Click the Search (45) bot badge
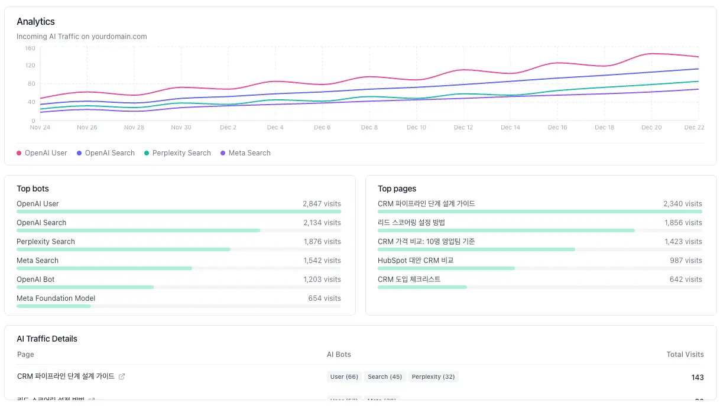 [x=385, y=376]
